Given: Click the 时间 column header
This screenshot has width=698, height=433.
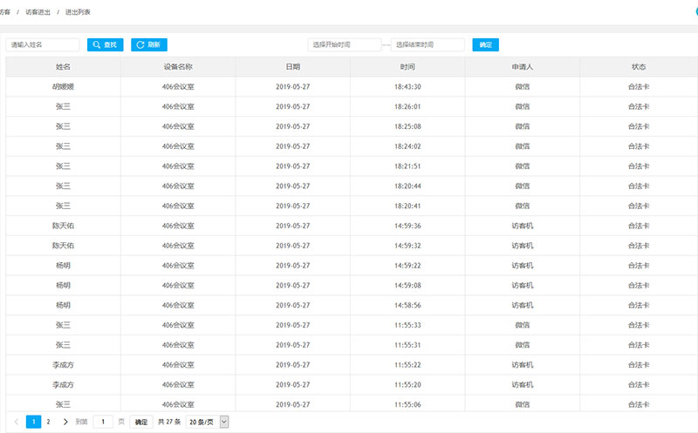Looking at the screenshot, I should 407,66.
